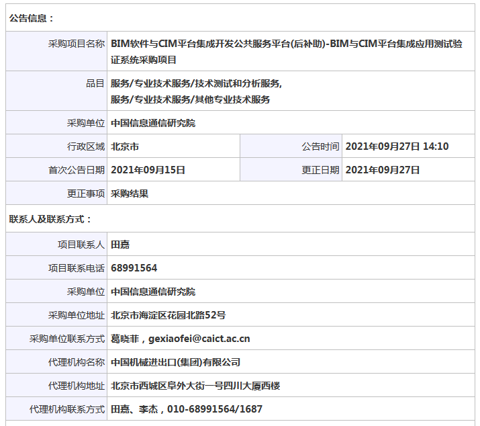This screenshot has height=426, width=480.
Task: Click the 公告时间 label
Action: (320, 146)
